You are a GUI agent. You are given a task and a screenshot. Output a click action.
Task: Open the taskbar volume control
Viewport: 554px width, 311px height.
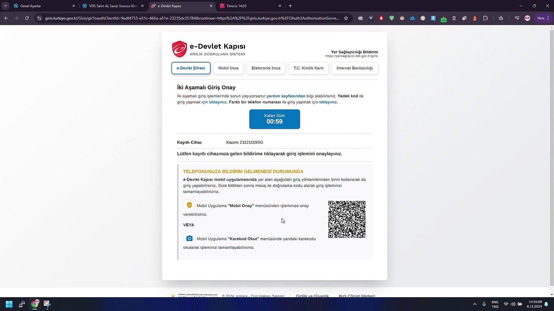(x=513, y=304)
